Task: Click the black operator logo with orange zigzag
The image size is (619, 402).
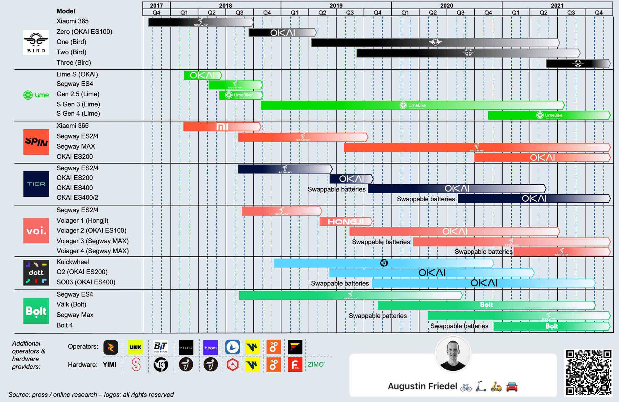Action: click(x=110, y=347)
